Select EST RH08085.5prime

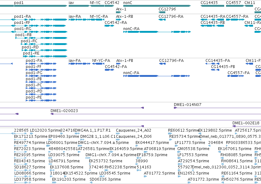point(222,158)
